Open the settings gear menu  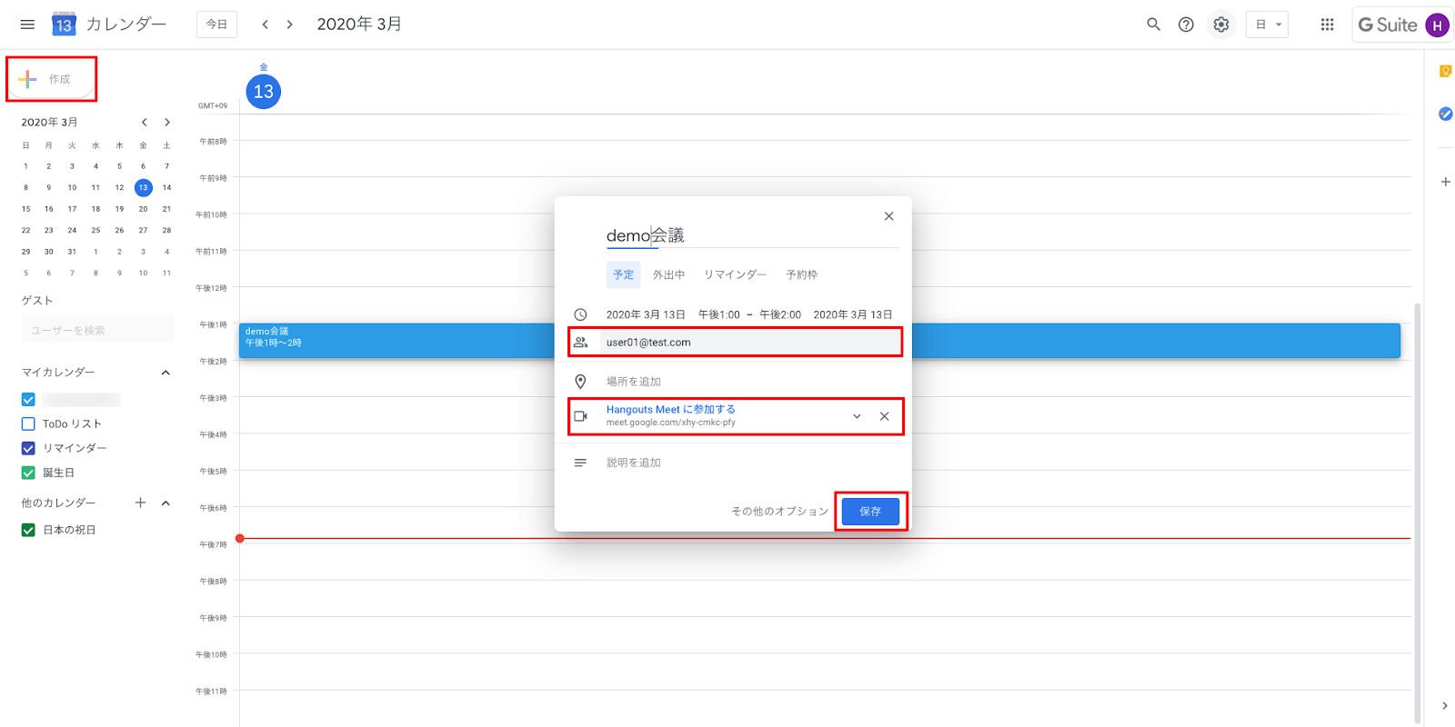[1221, 25]
